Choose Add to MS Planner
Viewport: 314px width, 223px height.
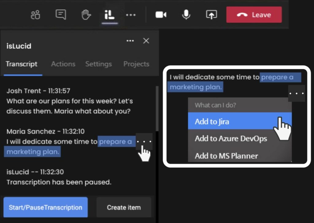[x=240, y=156]
